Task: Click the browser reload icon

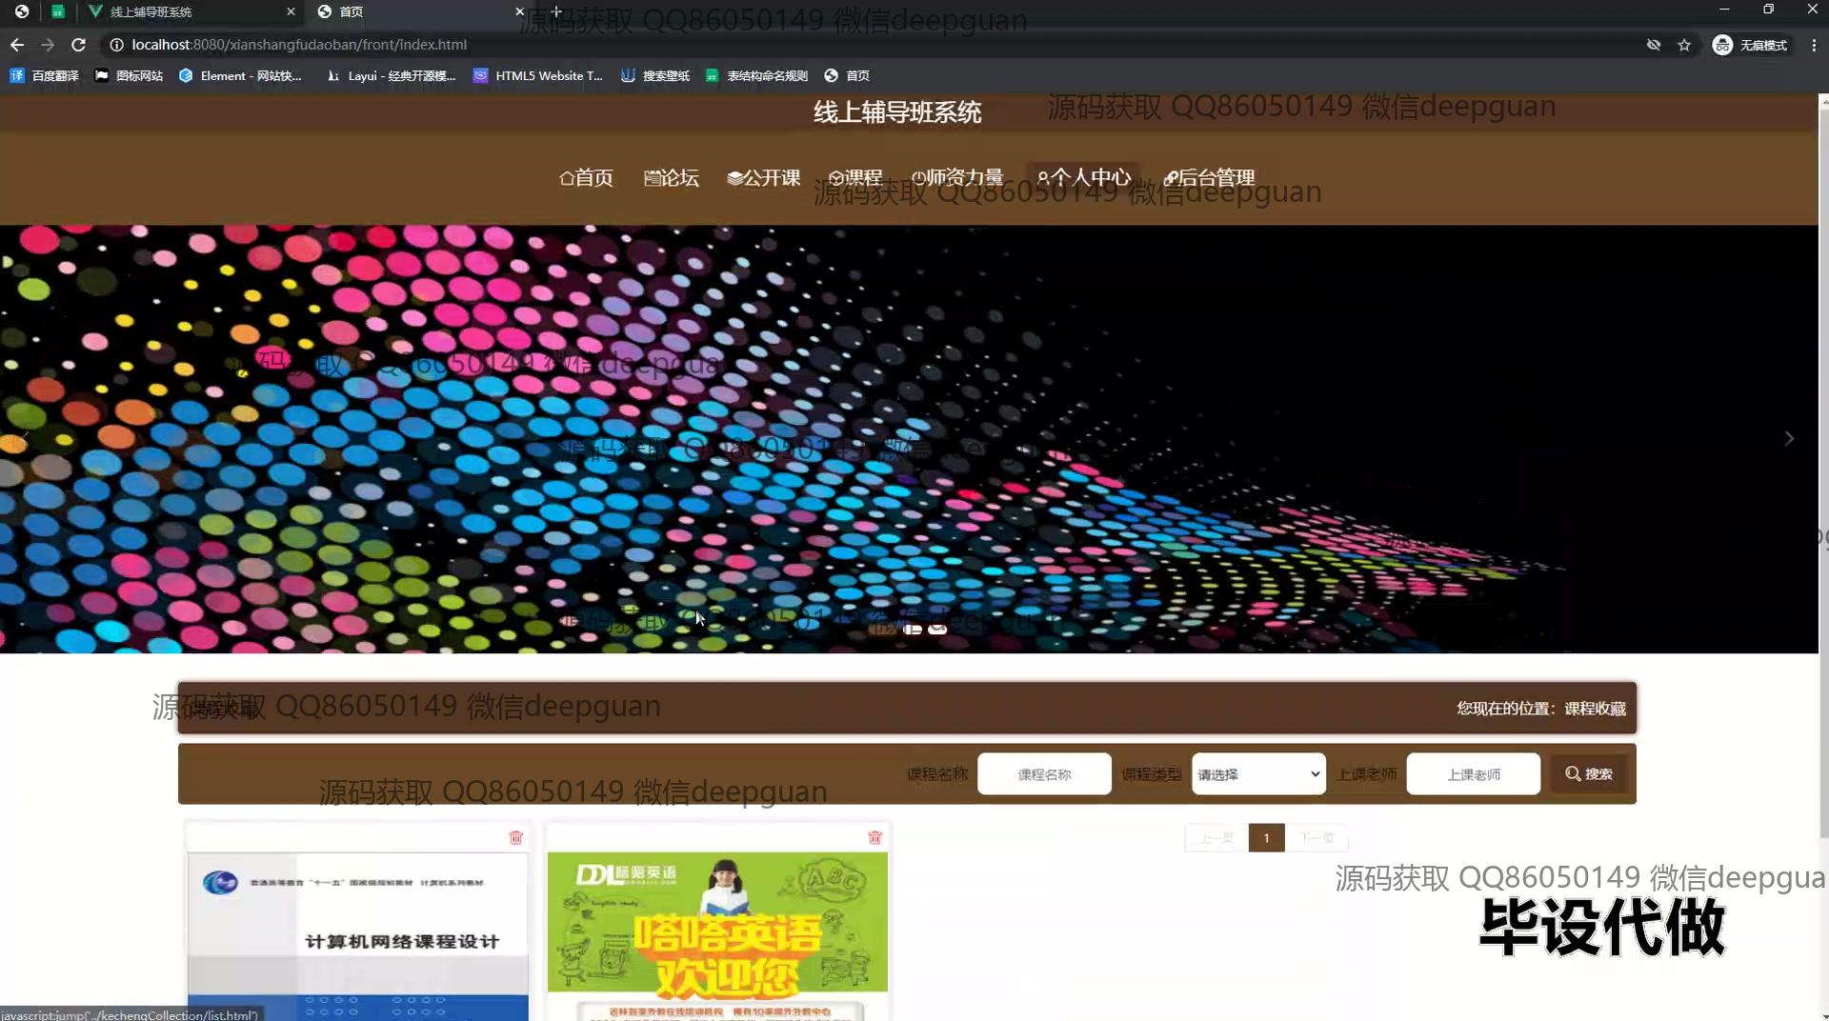Action: 79,45
